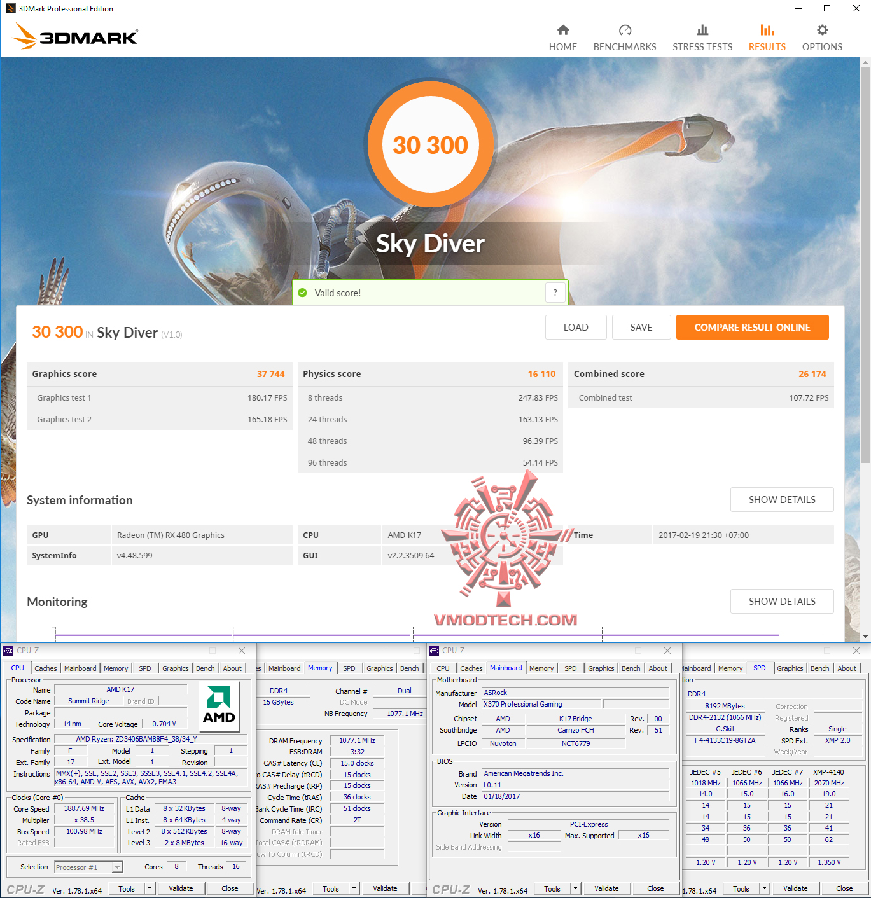
Task: Click the 3DMark scrollbar up arrow
Action: pyautogui.click(x=865, y=62)
